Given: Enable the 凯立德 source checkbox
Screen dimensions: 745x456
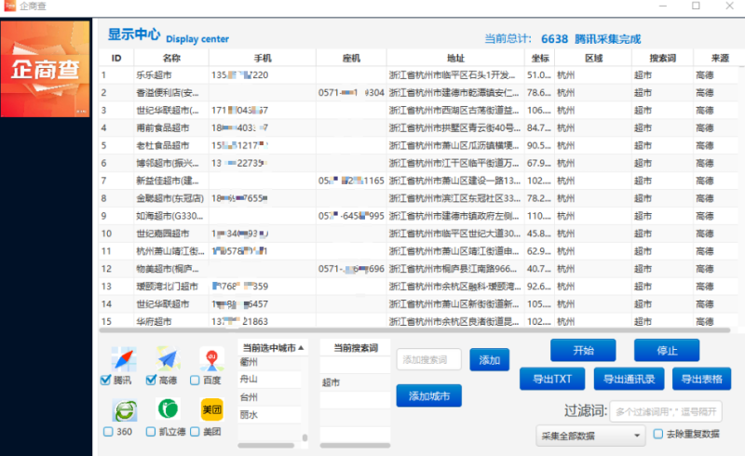Looking at the screenshot, I should 151,431.
